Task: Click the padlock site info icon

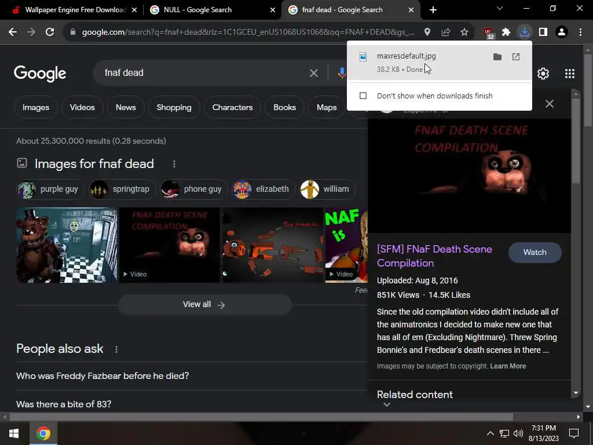Action: point(73,32)
